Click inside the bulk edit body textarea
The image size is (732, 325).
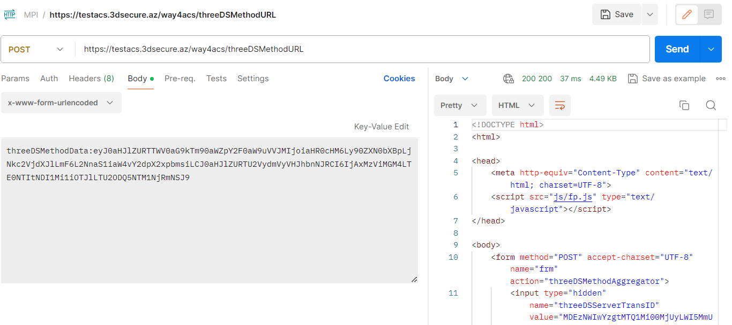pyautogui.click(x=210, y=211)
